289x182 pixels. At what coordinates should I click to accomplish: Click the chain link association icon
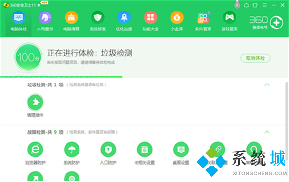coord(218,149)
